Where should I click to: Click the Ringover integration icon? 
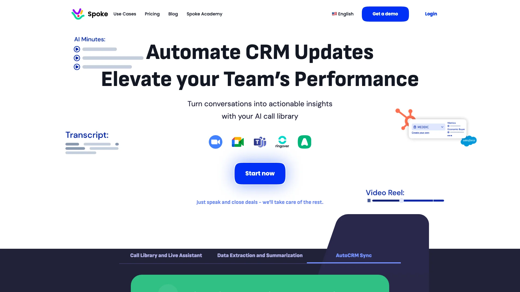[x=282, y=142]
